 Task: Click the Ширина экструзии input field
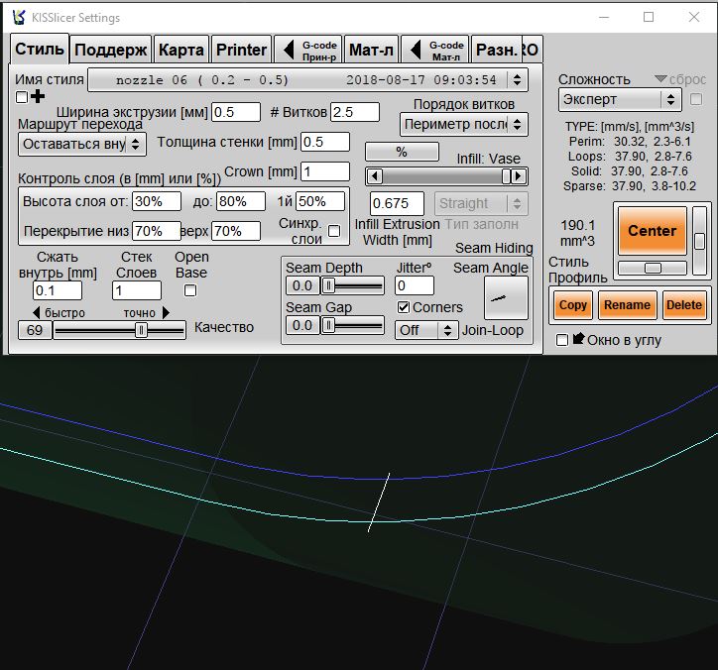[235, 113]
